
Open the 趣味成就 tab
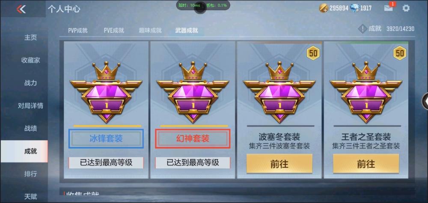[x=150, y=30]
